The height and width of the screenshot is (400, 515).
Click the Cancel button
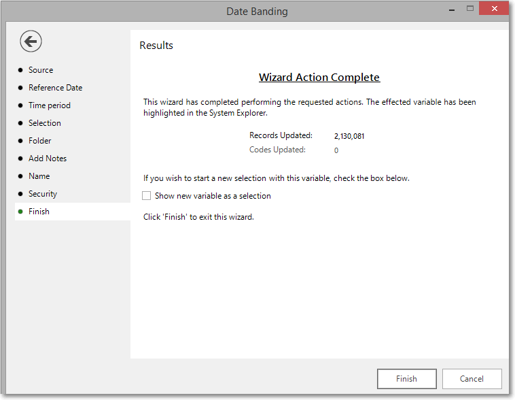[x=472, y=379]
